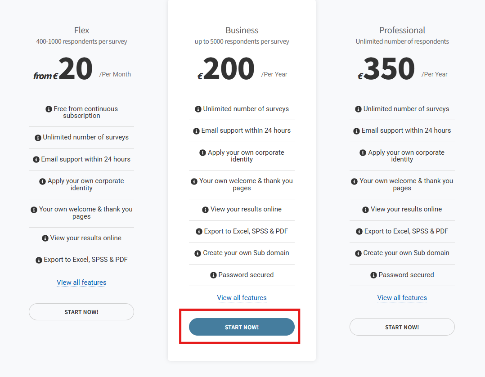Click info icon next to Professional 'View your results online'
This screenshot has height=377, width=485.
click(366, 210)
